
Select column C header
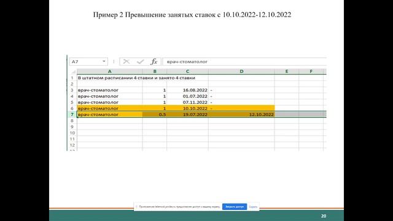coord(187,71)
